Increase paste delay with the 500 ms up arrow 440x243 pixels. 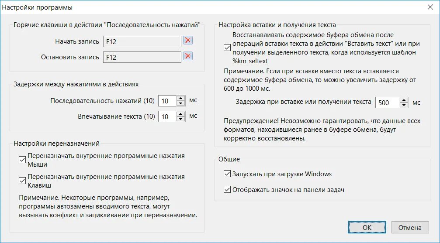404,100
